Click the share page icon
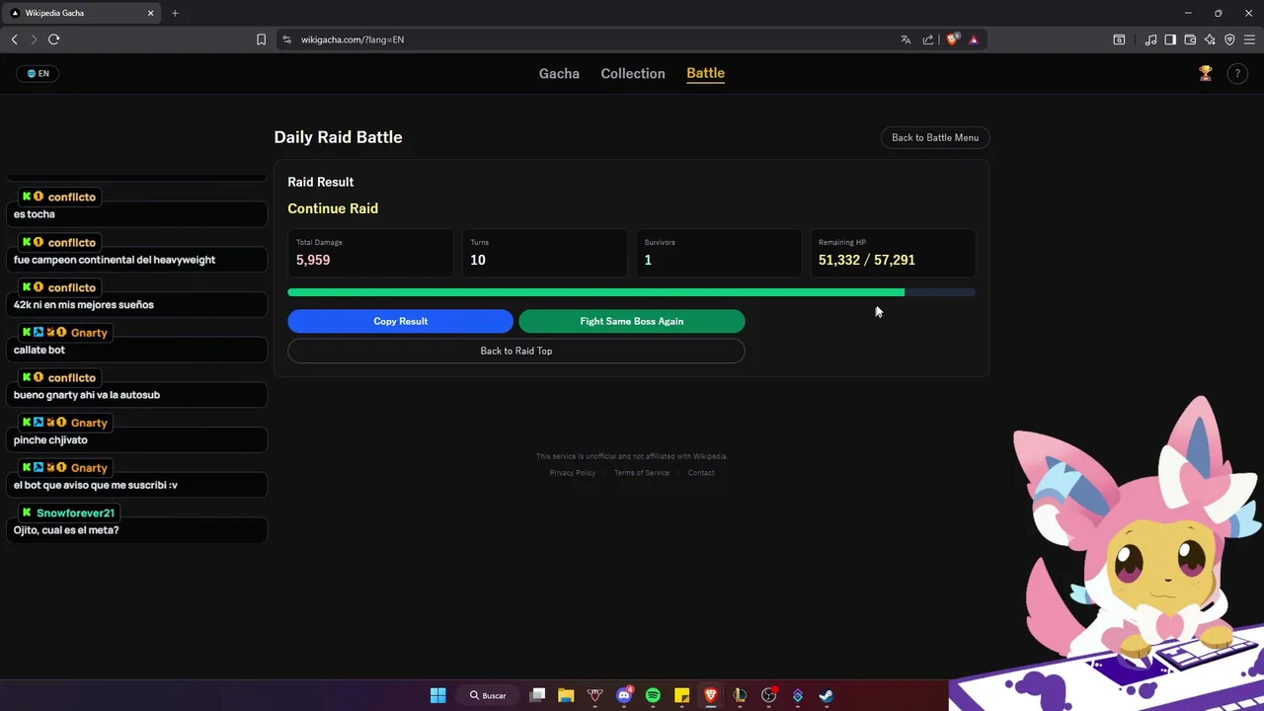The image size is (1264, 711). 928,39
